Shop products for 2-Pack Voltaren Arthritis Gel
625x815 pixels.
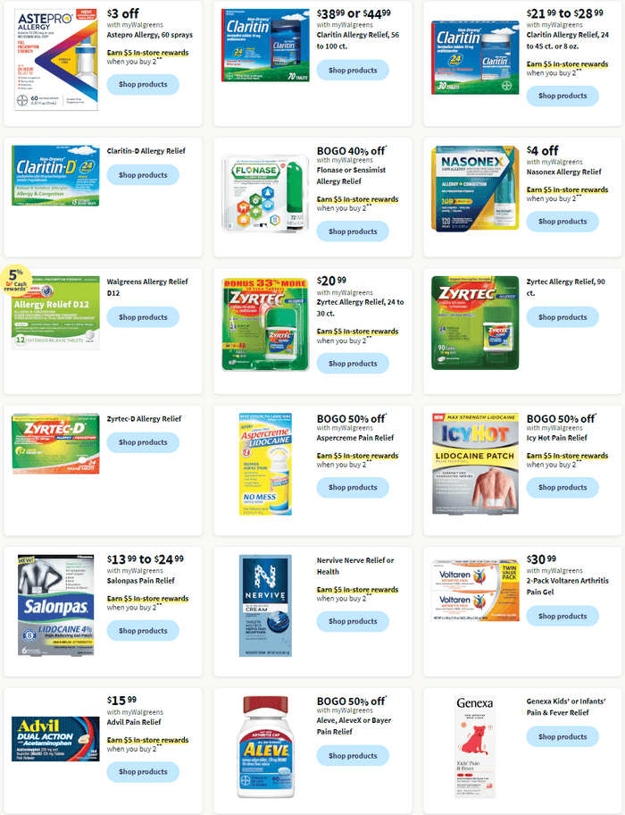click(562, 616)
